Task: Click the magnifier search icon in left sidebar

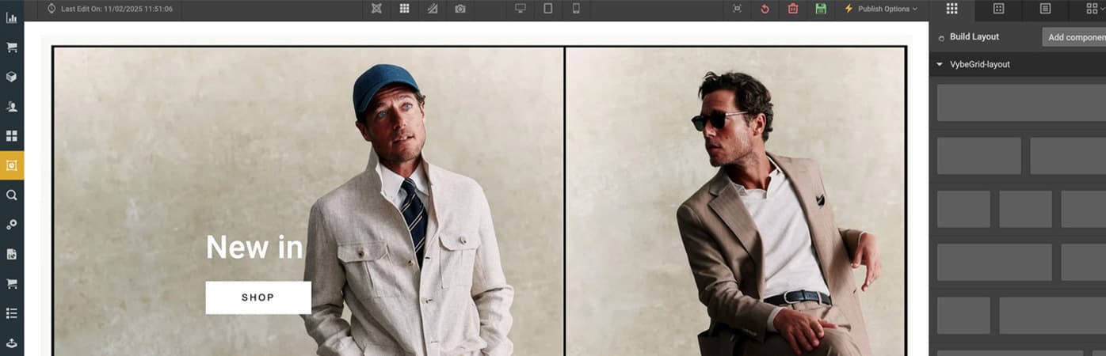Action: tap(12, 195)
